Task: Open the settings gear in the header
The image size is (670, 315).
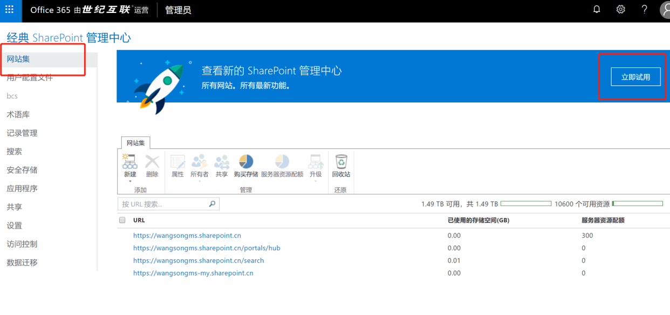Action: click(621, 10)
